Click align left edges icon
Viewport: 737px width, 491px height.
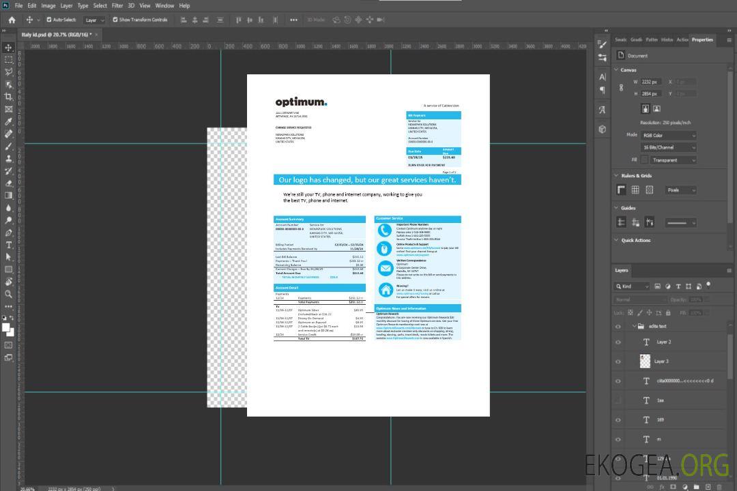click(184, 20)
